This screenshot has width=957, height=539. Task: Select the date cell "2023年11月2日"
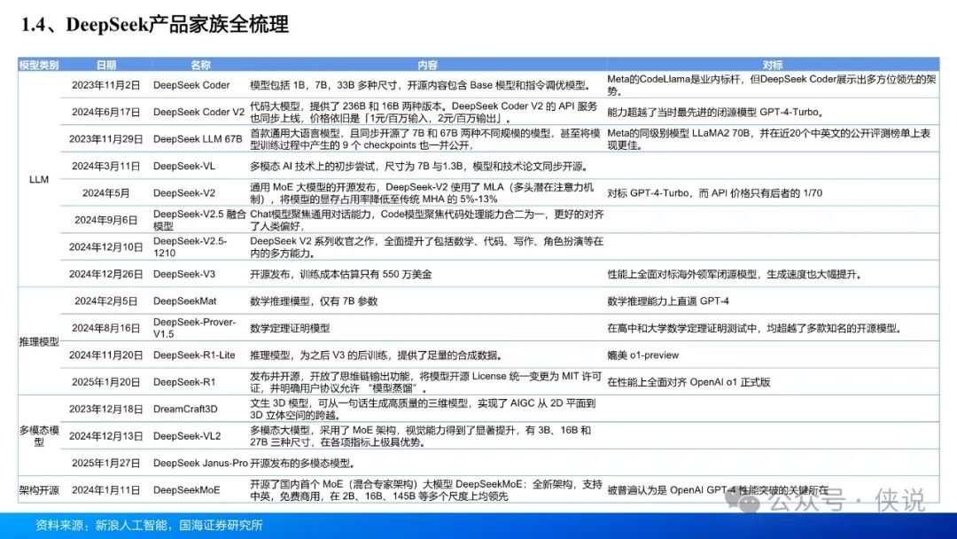(106, 85)
